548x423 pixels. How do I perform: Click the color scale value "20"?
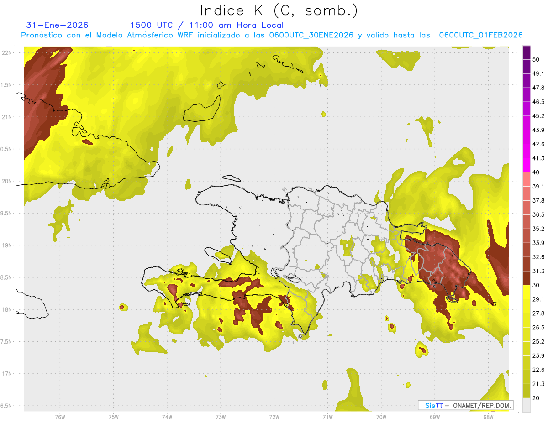point(537,398)
